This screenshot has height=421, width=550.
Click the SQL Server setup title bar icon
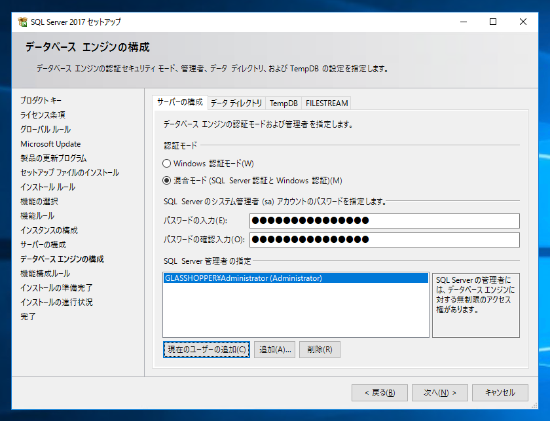click(x=23, y=22)
